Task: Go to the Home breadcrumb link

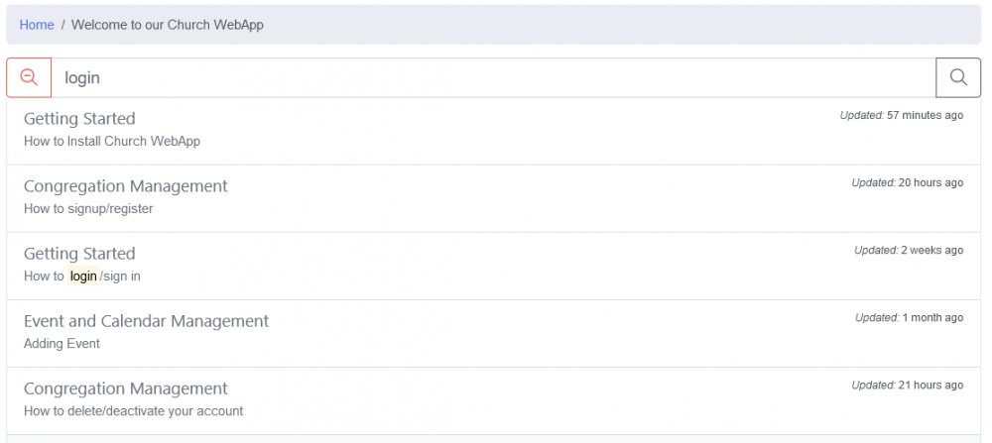Action: coord(37,25)
